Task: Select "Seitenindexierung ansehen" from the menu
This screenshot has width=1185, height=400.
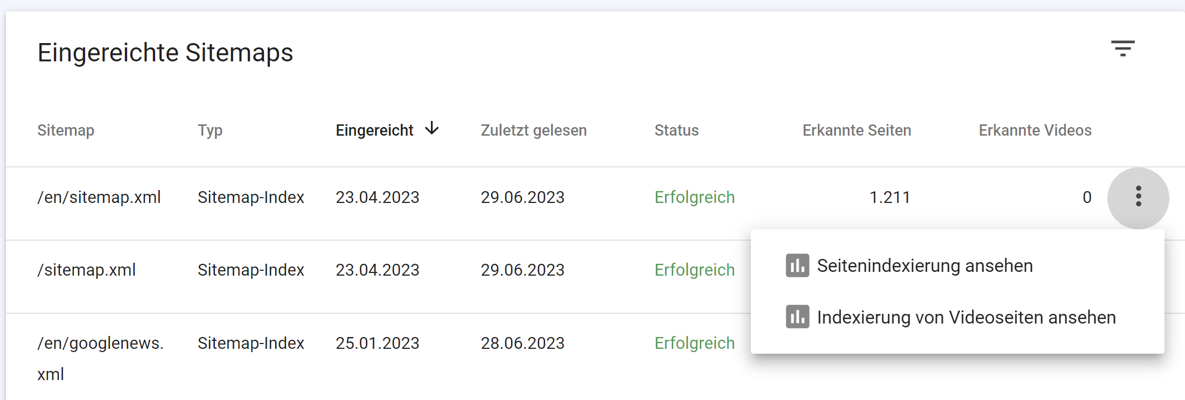Action: (924, 265)
